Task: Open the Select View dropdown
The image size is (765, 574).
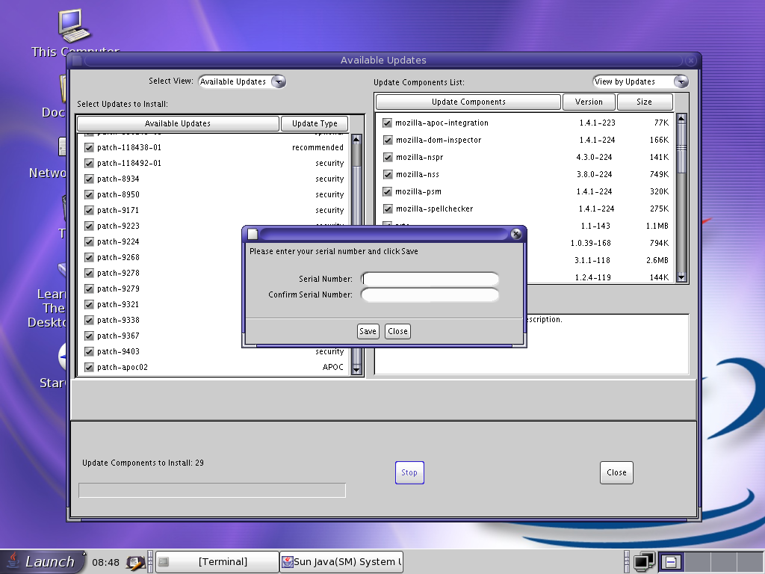Action: [x=242, y=81]
